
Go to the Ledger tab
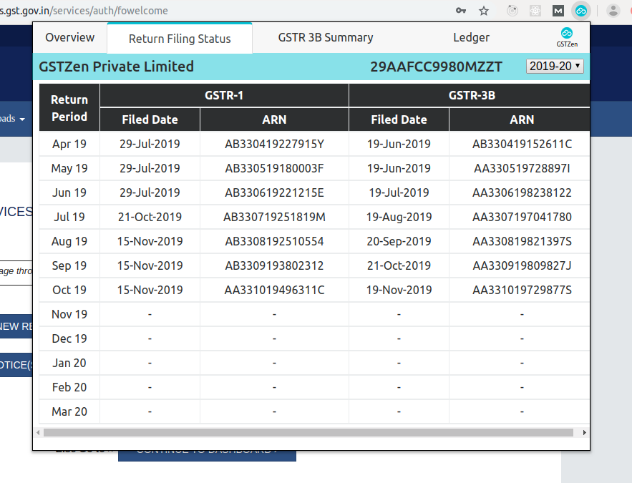(x=471, y=37)
